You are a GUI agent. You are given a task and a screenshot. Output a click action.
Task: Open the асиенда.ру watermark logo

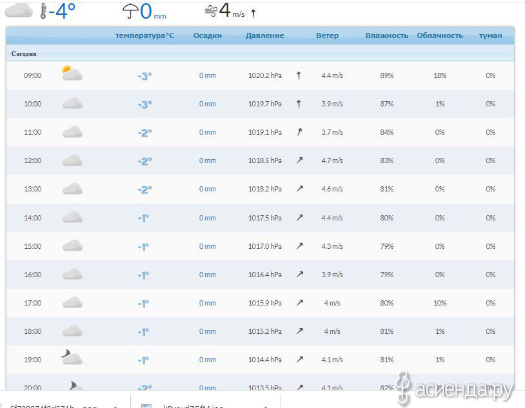pos(455,389)
